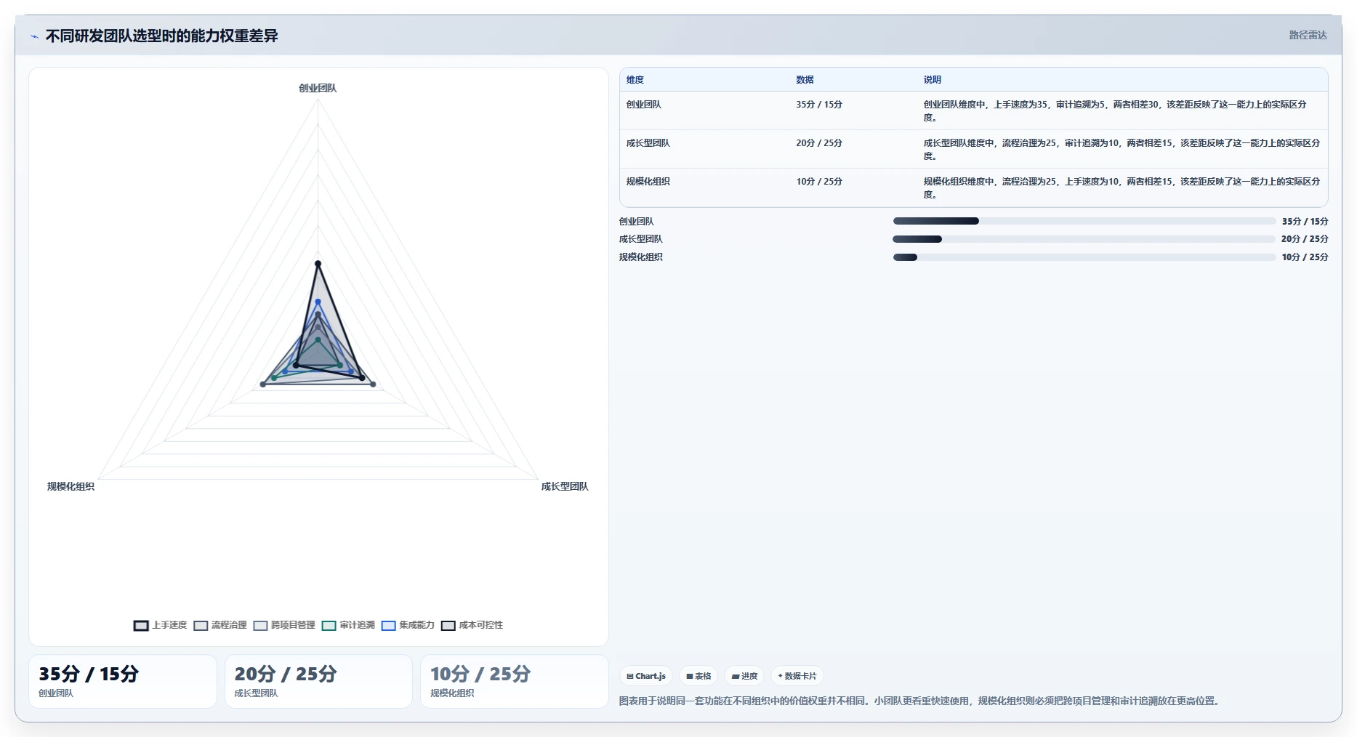Click the 成长型团队 radar axis label

(565, 486)
